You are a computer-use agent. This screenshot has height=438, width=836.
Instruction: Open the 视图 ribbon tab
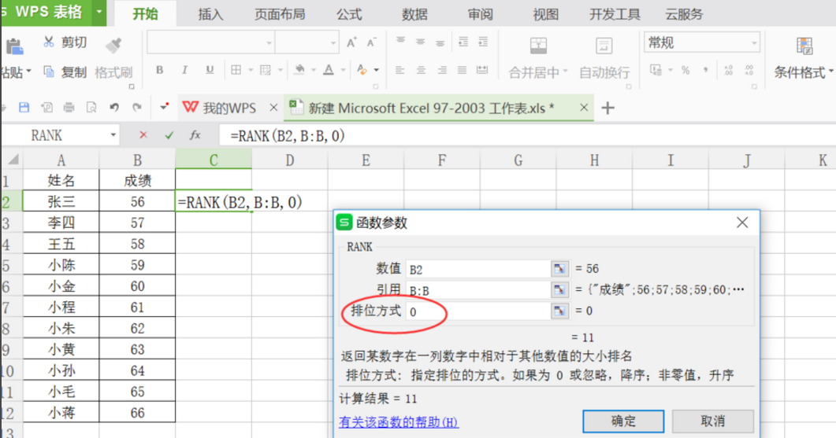coord(545,14)
